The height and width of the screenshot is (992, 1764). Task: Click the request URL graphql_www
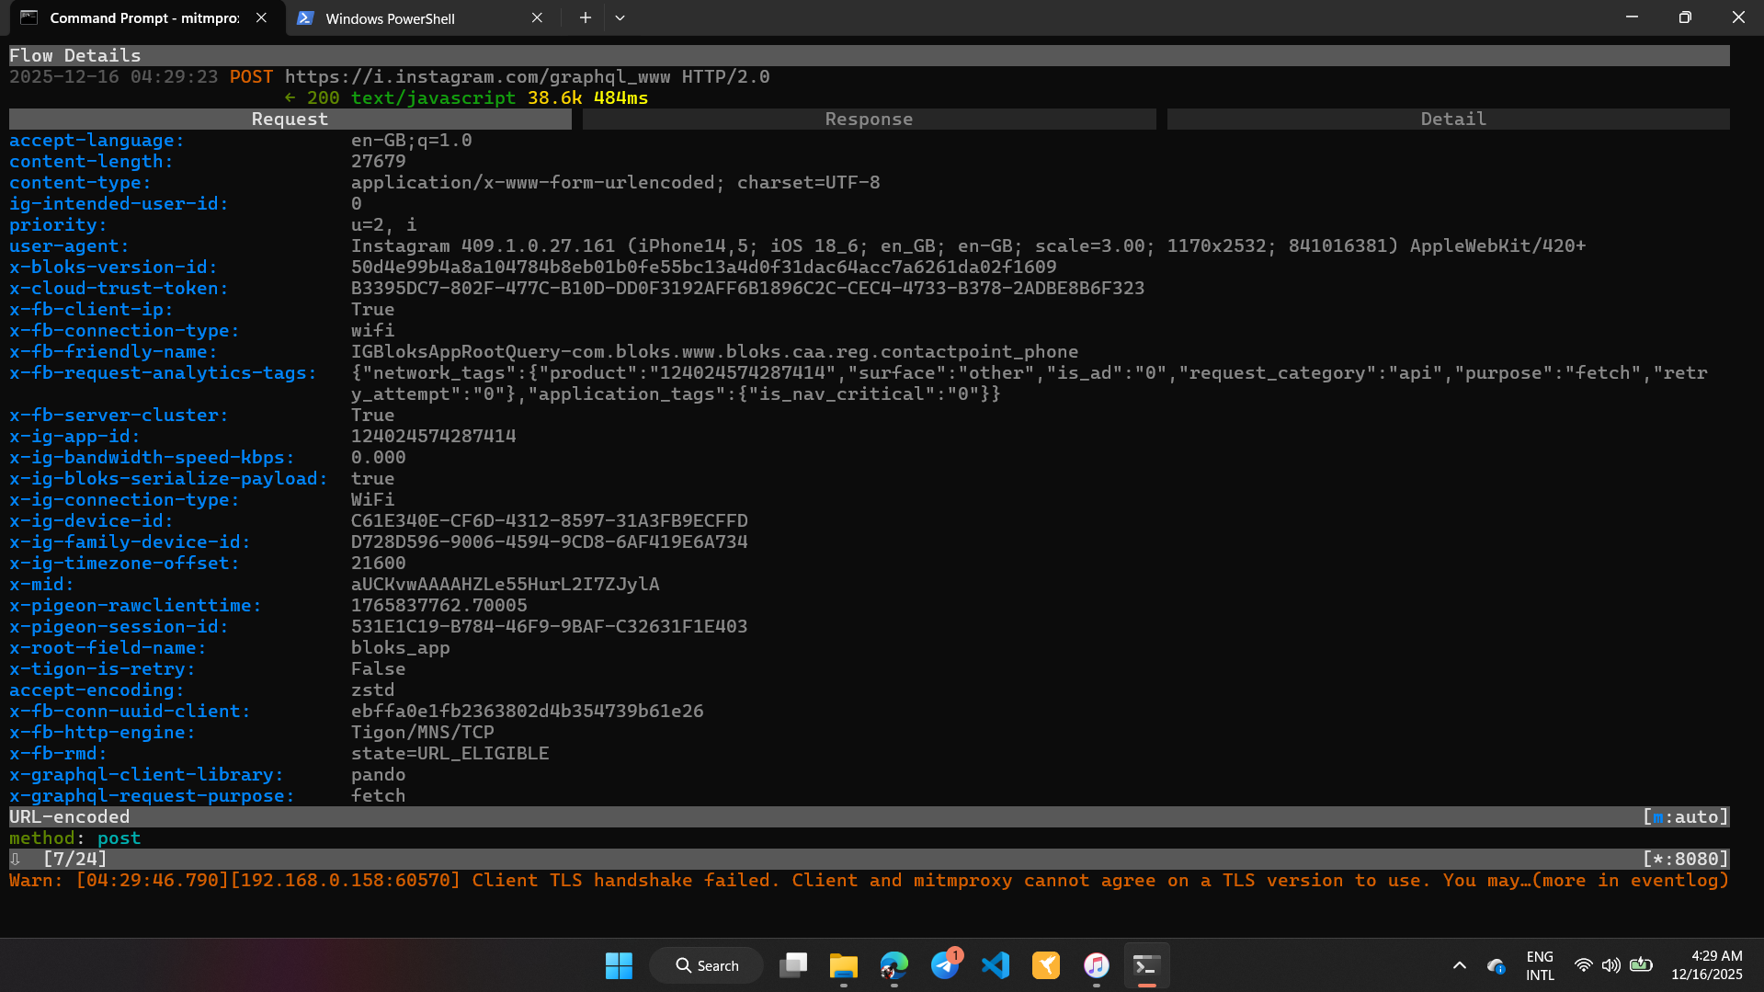tap(477, 77)
